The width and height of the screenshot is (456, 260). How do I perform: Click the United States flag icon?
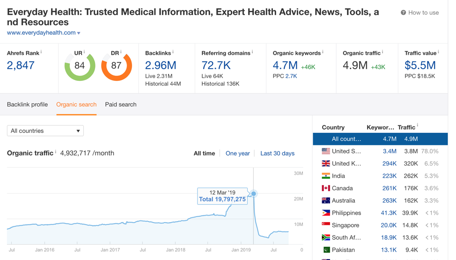click(326, 151)
